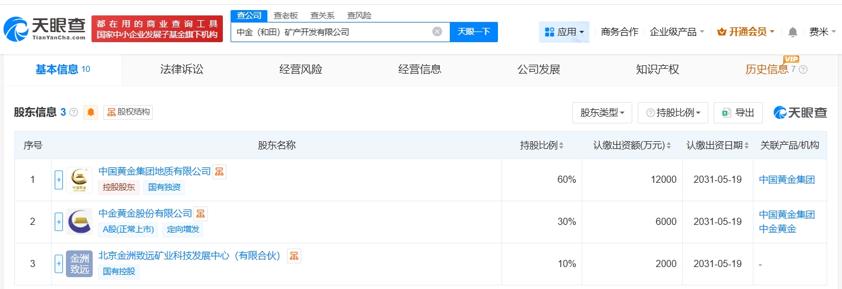Screen dimensions: 842x289
Task: Open equity structure icon beside 中金黄金股份有限公司
Action: [201, 214]
